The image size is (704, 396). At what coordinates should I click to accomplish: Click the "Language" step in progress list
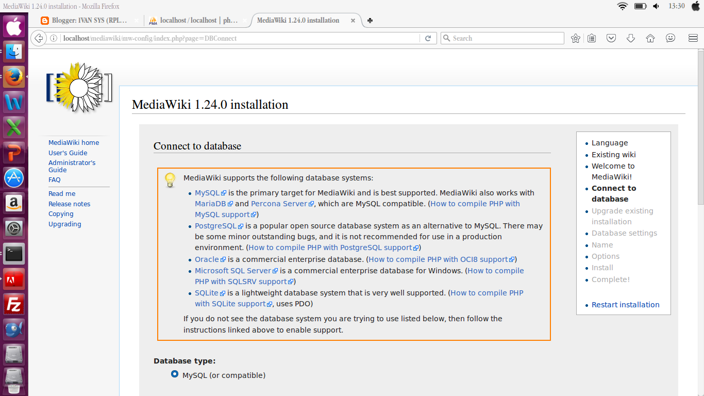(x=610, y=143)
